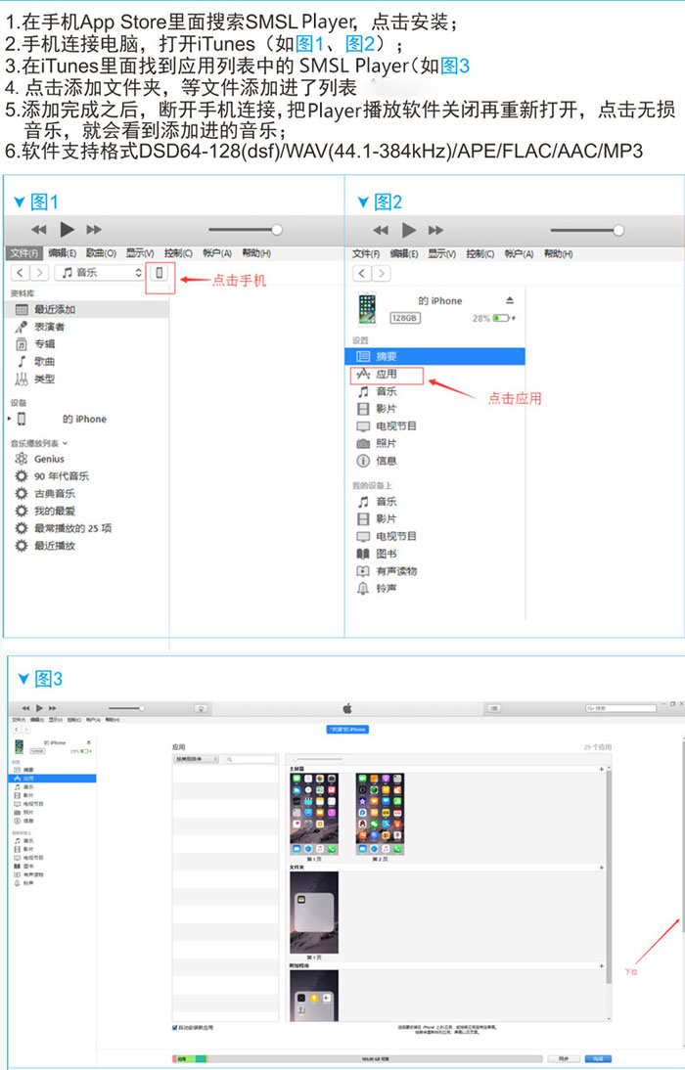
Task: Open the 文件(F) menu in Figure 2
Action: click(366, 254)
